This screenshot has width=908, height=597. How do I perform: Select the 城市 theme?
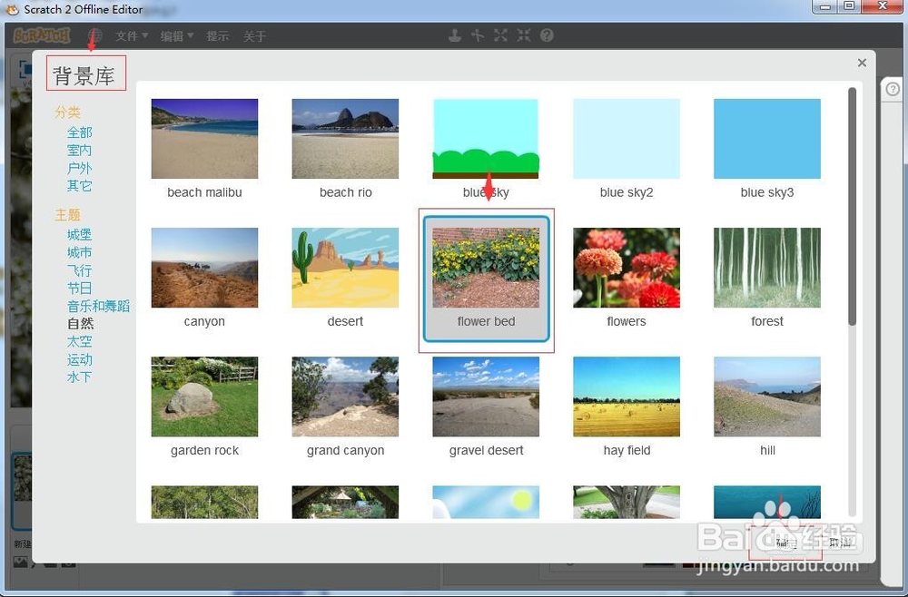coord(79,252)
